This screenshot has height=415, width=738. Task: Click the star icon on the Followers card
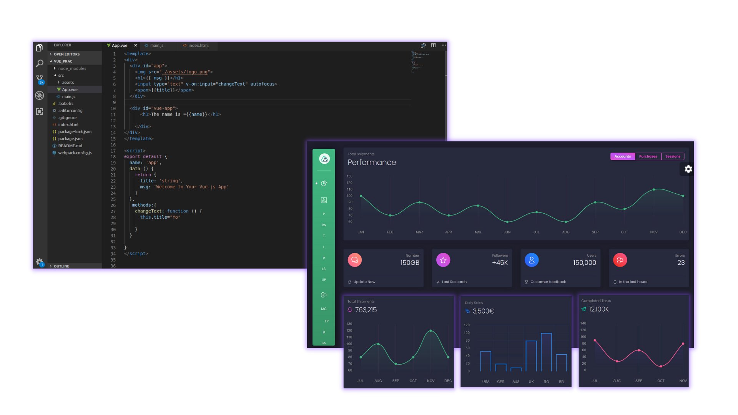[443, 260]
